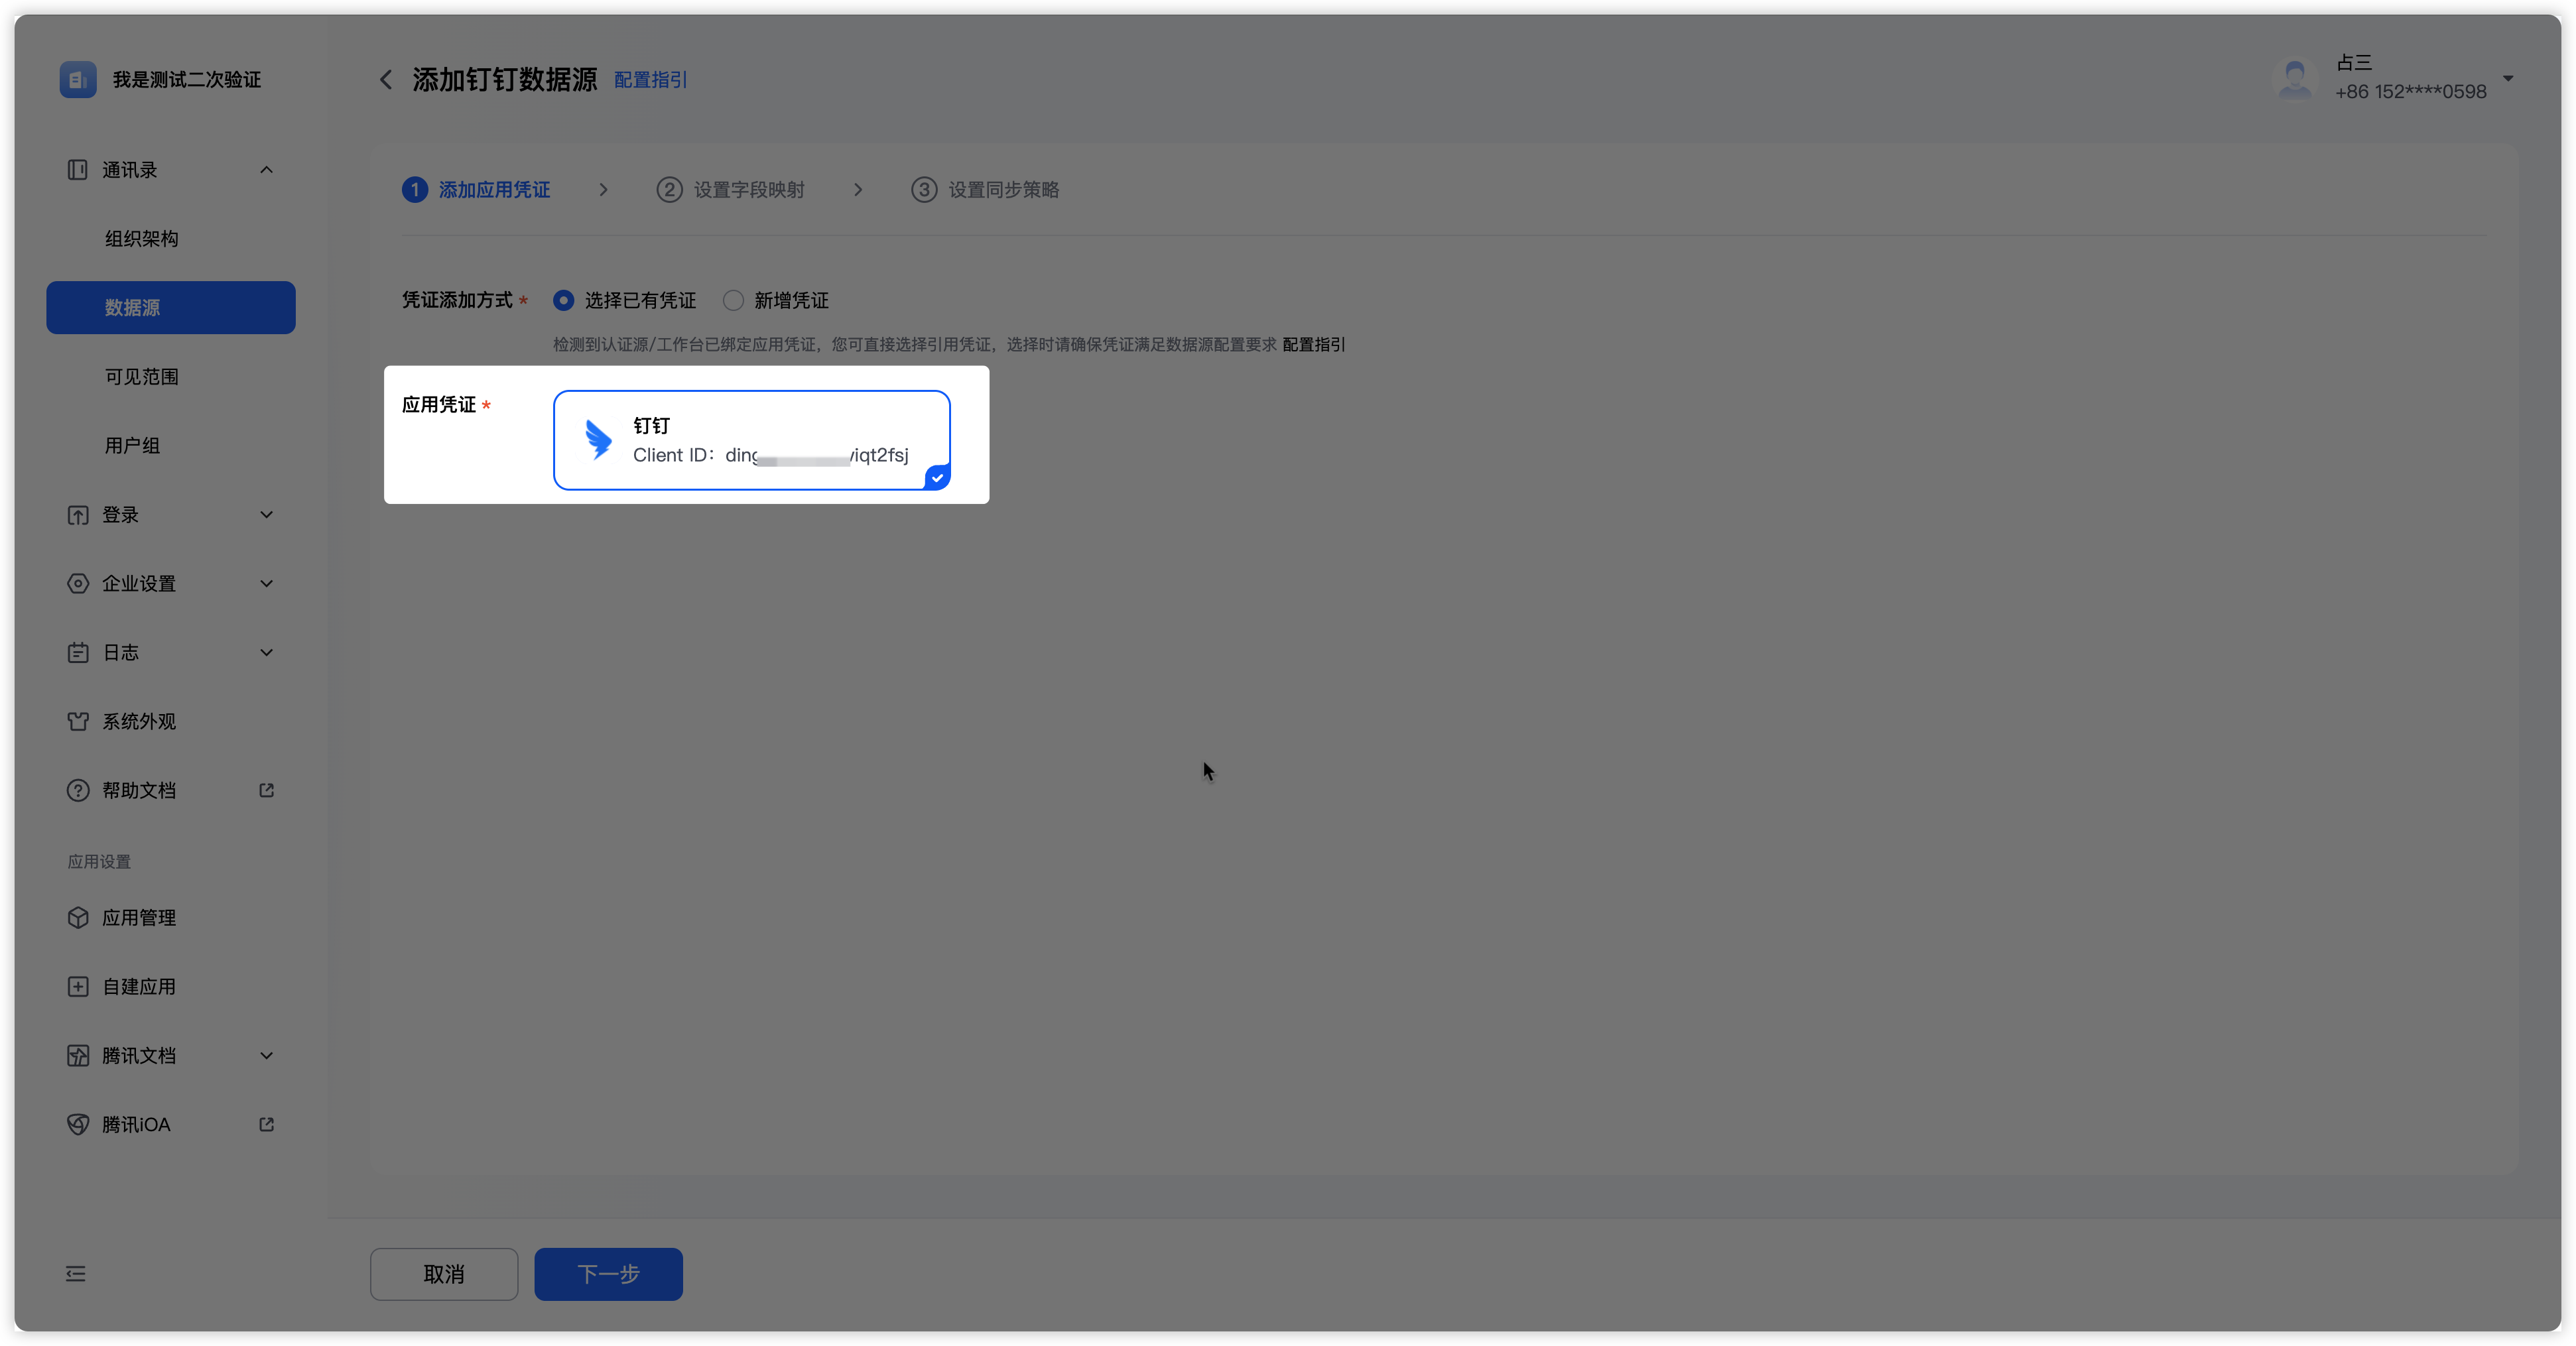
Task: Open 帮助文档 via its external link icon
Action: pyautogui.click(x=266, y=790)
